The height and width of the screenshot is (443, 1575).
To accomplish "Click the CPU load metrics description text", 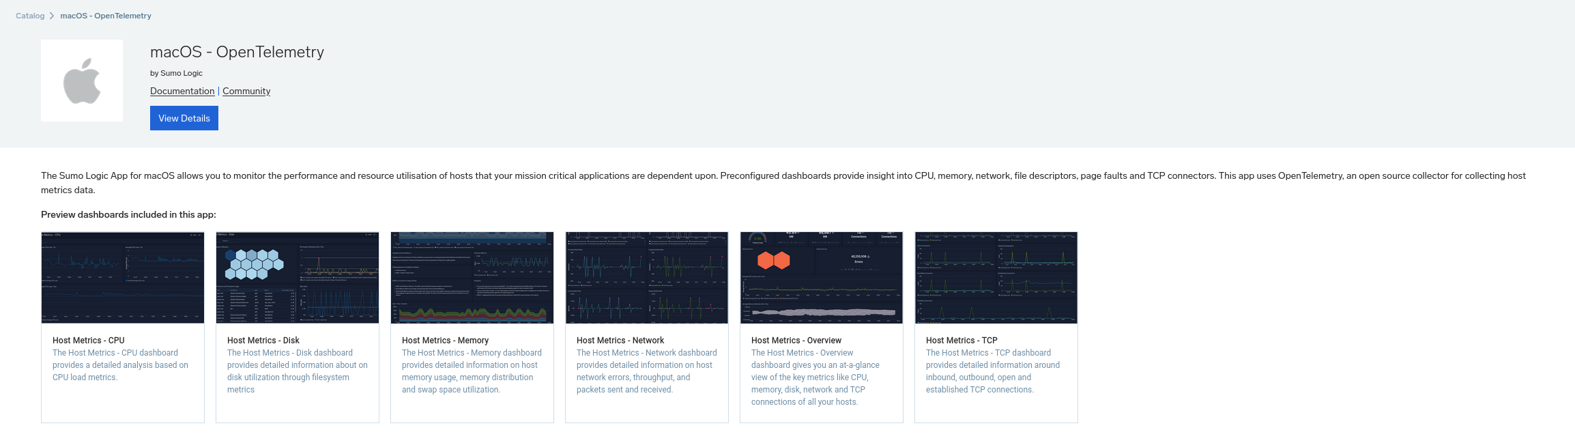I will (x=121, y=365).
